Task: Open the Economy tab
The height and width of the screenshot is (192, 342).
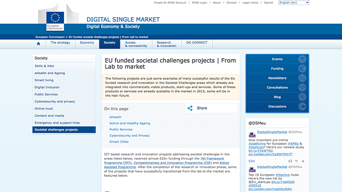Action: (87, 42)
